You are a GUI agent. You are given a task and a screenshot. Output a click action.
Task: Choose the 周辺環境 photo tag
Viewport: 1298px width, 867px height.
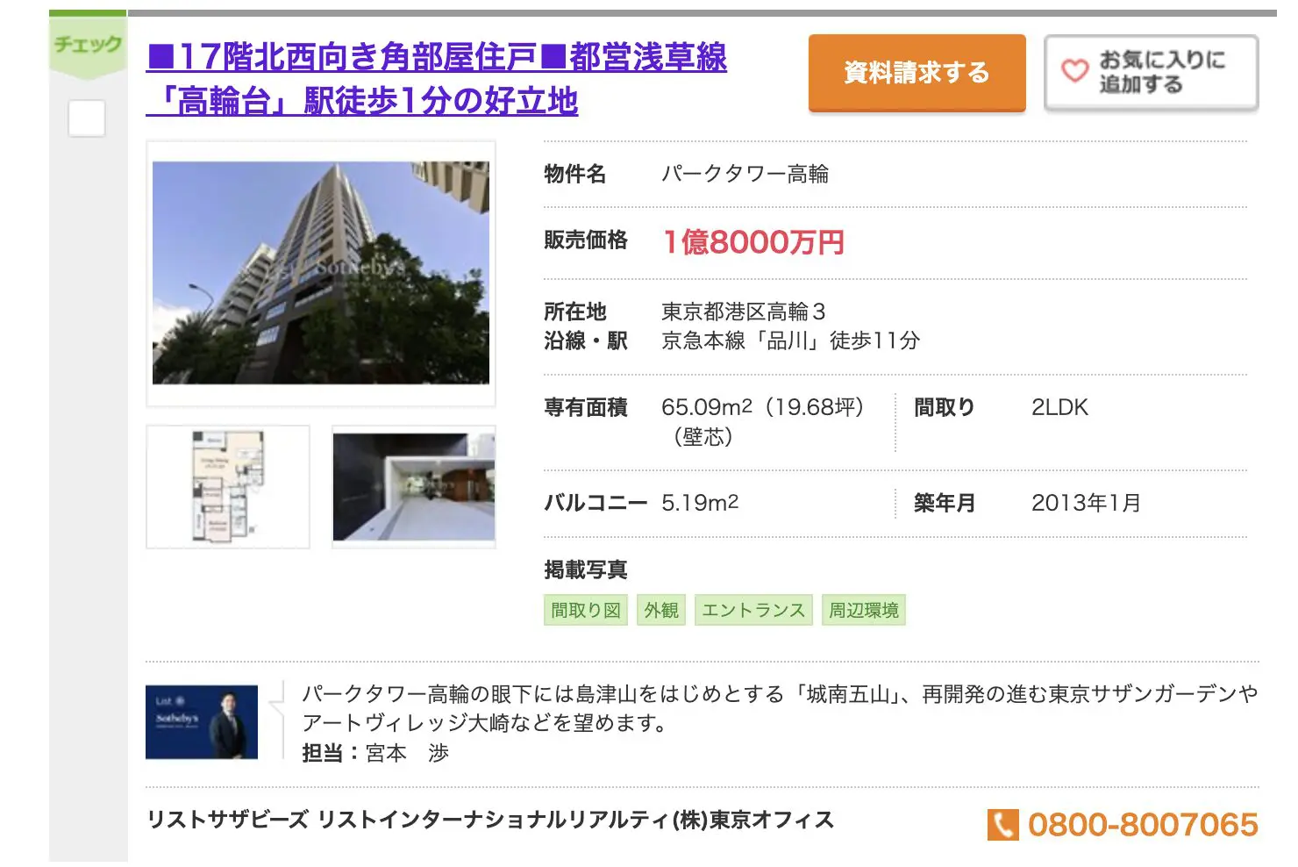pyautogui.click(x=864, y=610)
